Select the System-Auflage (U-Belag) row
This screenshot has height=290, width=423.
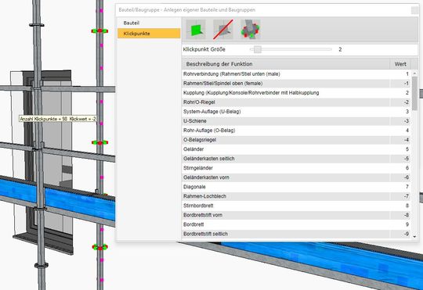pos(296,112)
